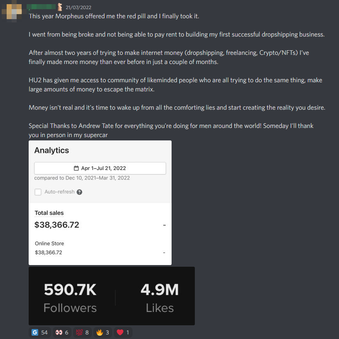Click the fire emoji reaction
This screenshot has width=339, height=339.
click(x=103, y=332)
